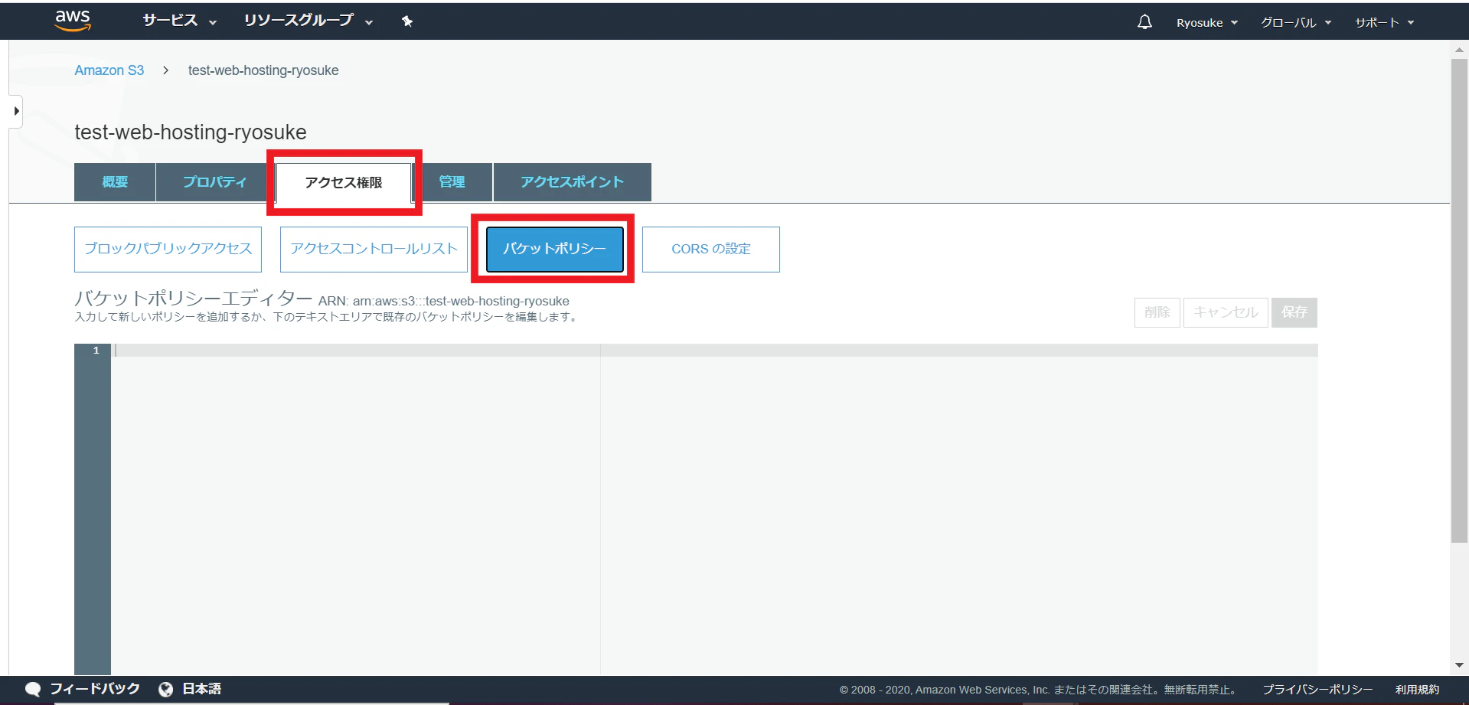Open the リソースグループ dropdown menu
Screen dimensions: 1469x705
click(308, 21)
